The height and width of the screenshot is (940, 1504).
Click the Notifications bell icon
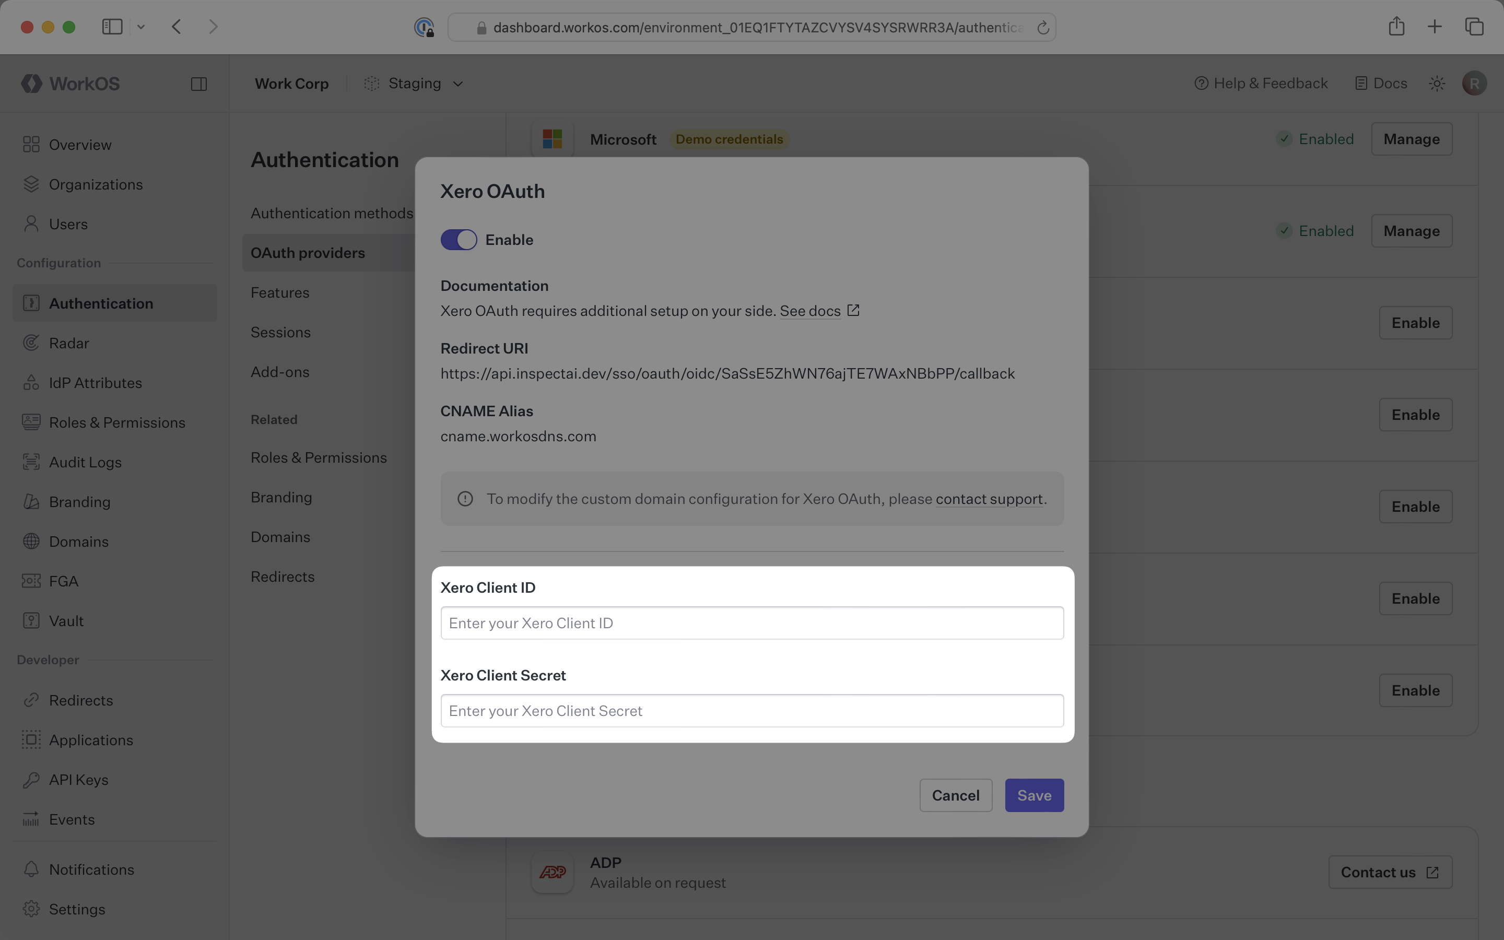[32, 869]
